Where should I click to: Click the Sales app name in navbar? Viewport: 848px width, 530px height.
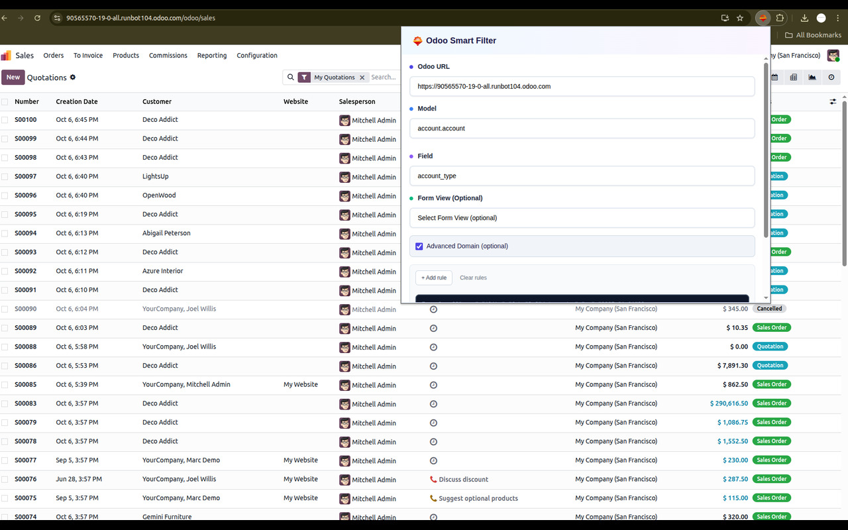tap(25, 56)
